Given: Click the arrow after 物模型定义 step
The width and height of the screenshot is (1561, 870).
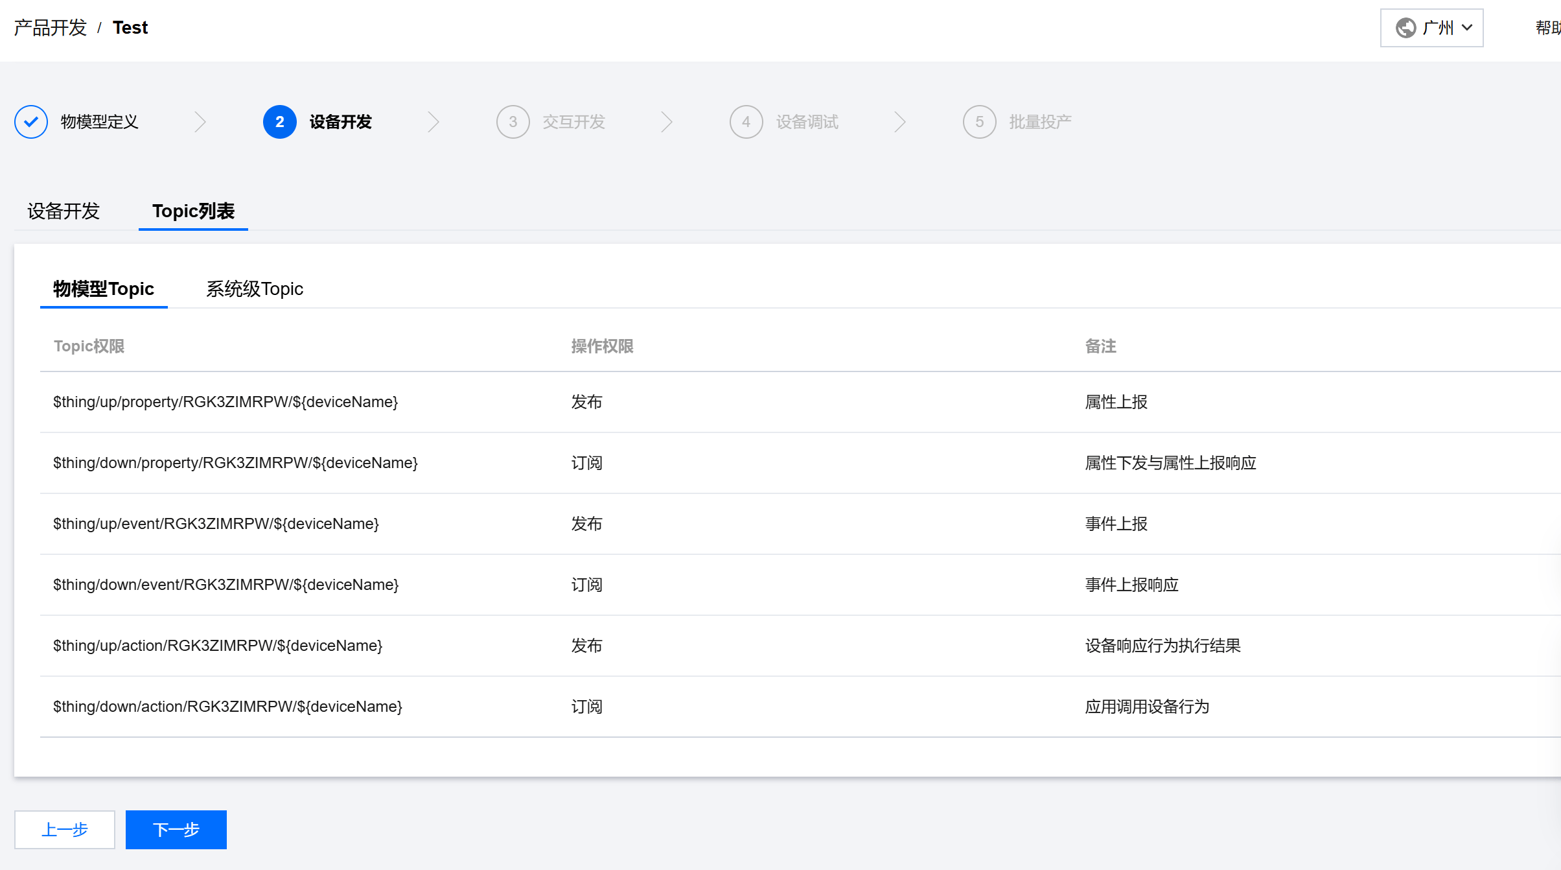Looking at the screenshot, I should point(200,122).
